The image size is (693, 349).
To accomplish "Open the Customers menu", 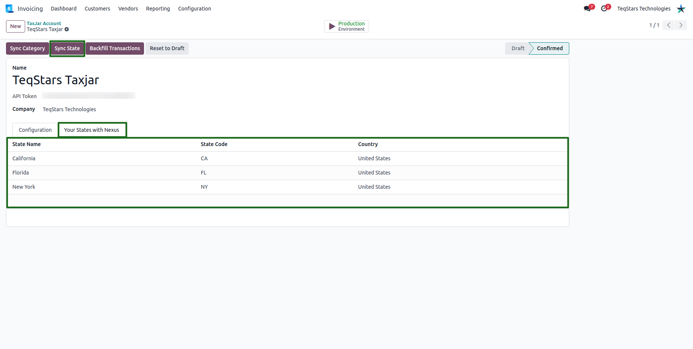I will 97,9.
